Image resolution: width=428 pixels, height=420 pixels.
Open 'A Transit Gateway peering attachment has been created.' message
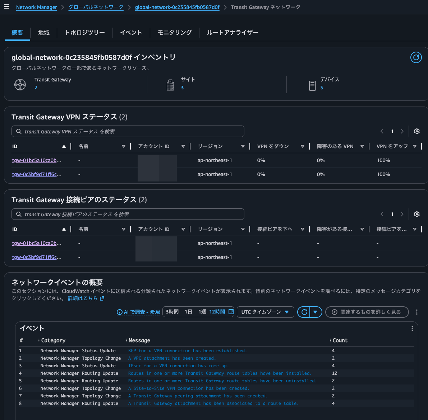tap(198, 396)
